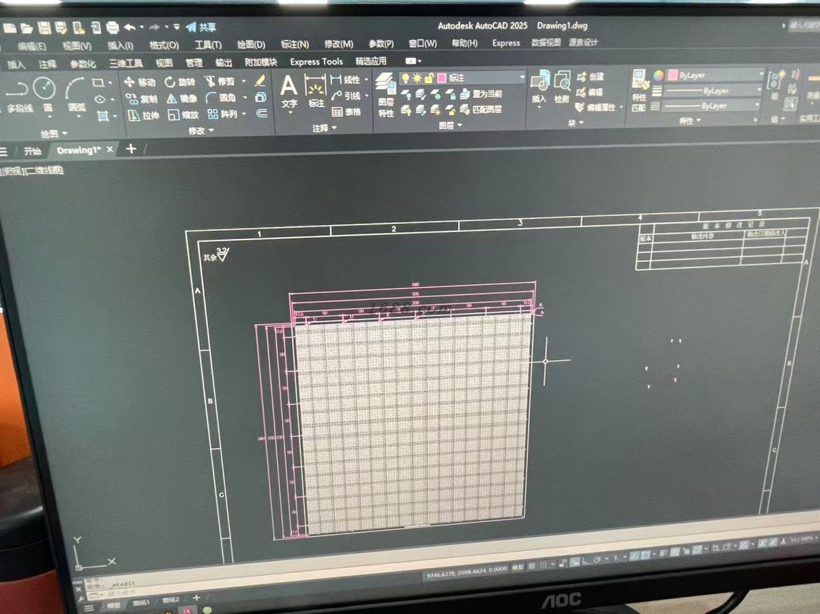The image size is (820, 614).
Task: Open the 工具(T) menu
Action: [x=208, y=45]
